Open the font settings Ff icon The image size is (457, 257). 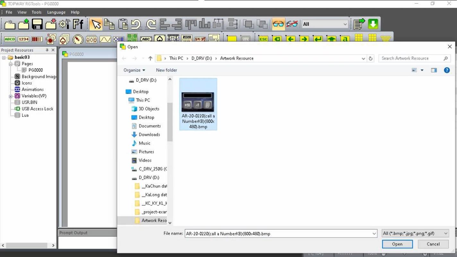coord(78,24)
